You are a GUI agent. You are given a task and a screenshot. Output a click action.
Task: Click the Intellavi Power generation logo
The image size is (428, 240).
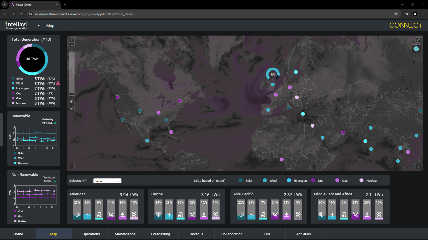tap(17, 26)
